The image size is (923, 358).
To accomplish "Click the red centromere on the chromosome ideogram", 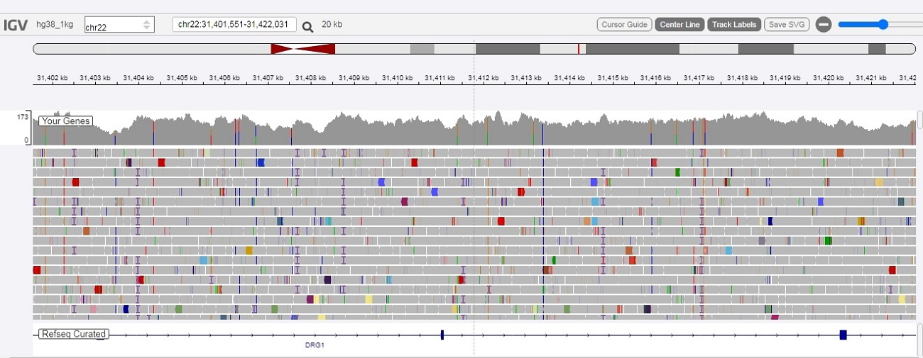I will tap(302, 49).
